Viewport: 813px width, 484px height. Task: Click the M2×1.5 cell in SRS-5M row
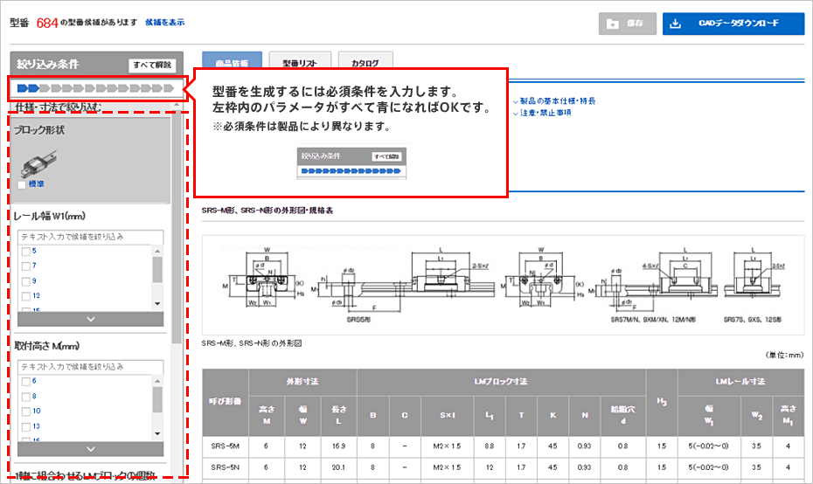(x=447, y=446)
